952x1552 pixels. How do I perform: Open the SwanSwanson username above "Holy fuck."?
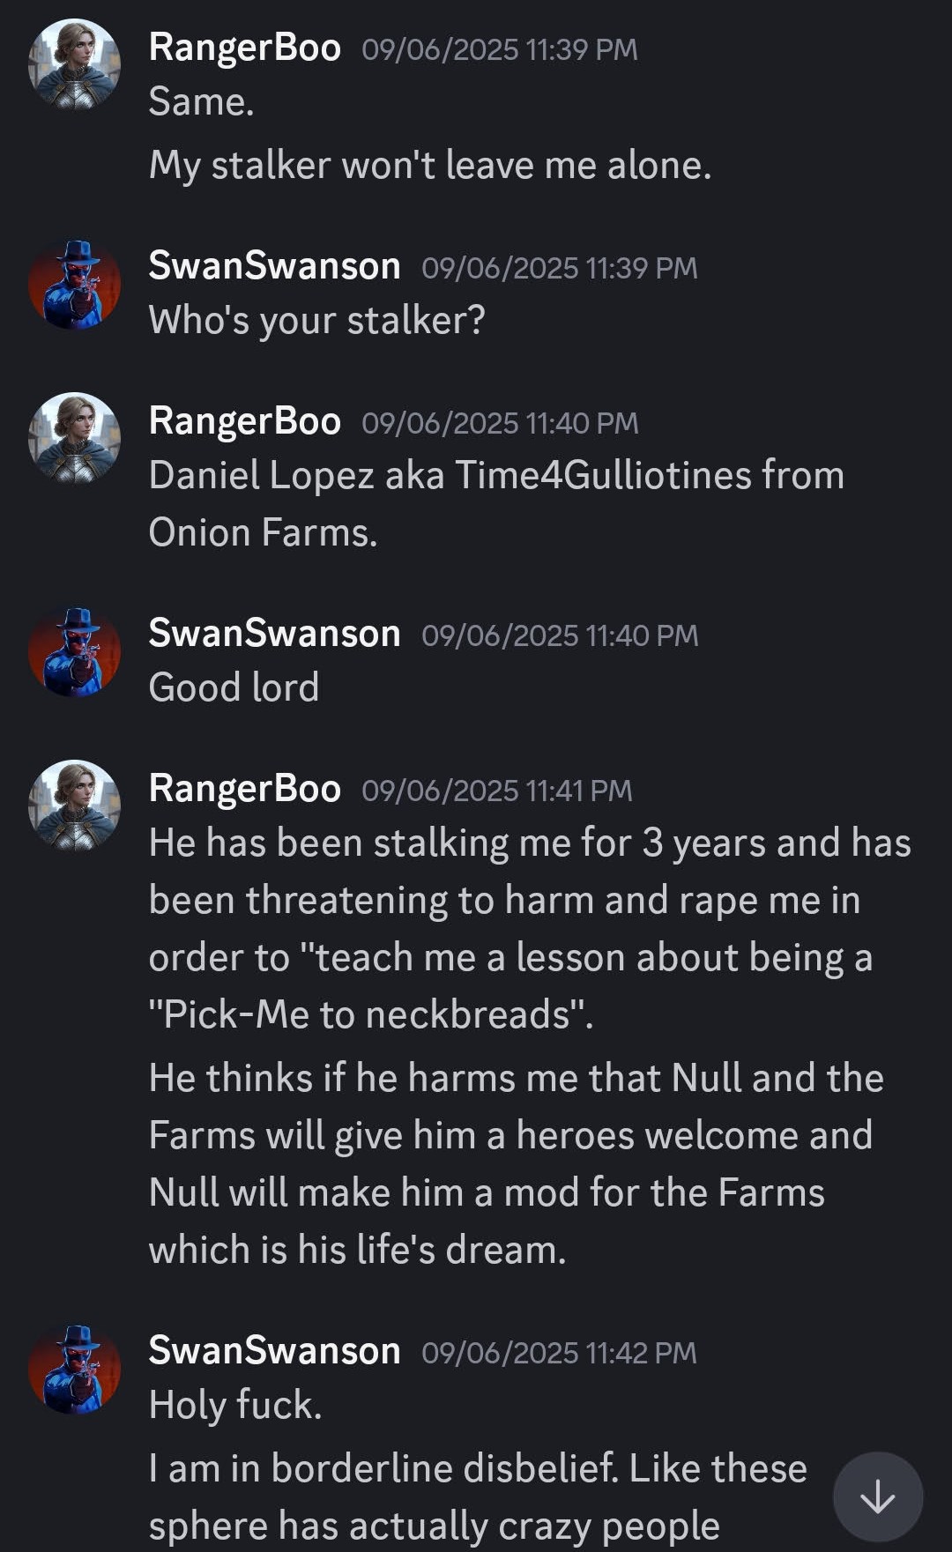click(274, 1351)
